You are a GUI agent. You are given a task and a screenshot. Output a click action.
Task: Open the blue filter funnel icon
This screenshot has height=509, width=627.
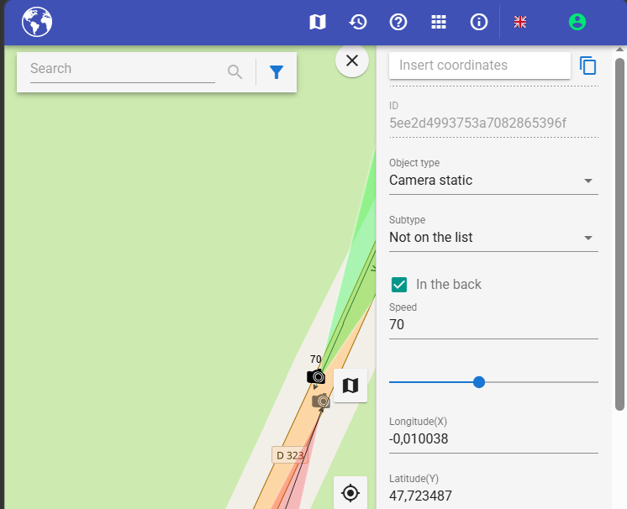click(x=277, y=72)
